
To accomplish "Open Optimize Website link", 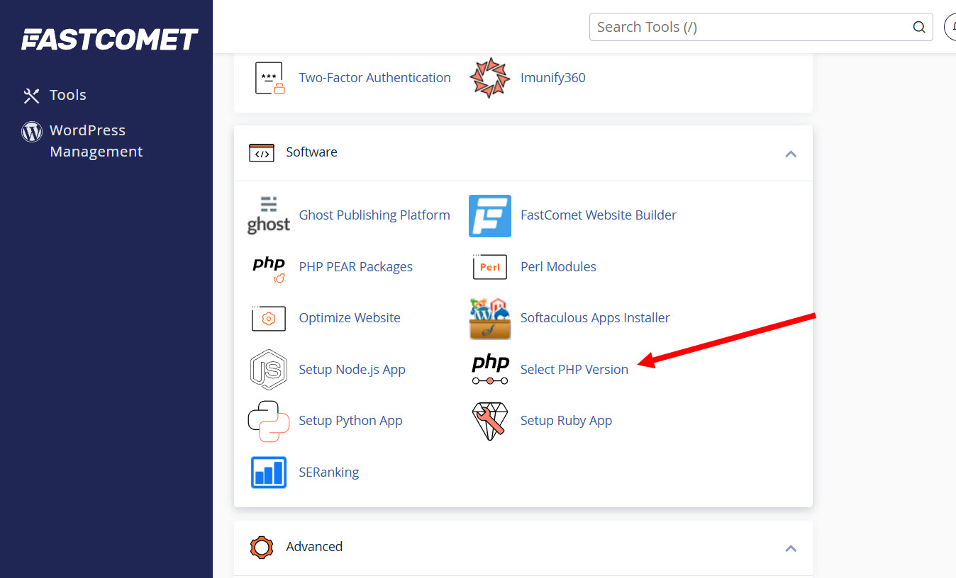I will (350, 318).
